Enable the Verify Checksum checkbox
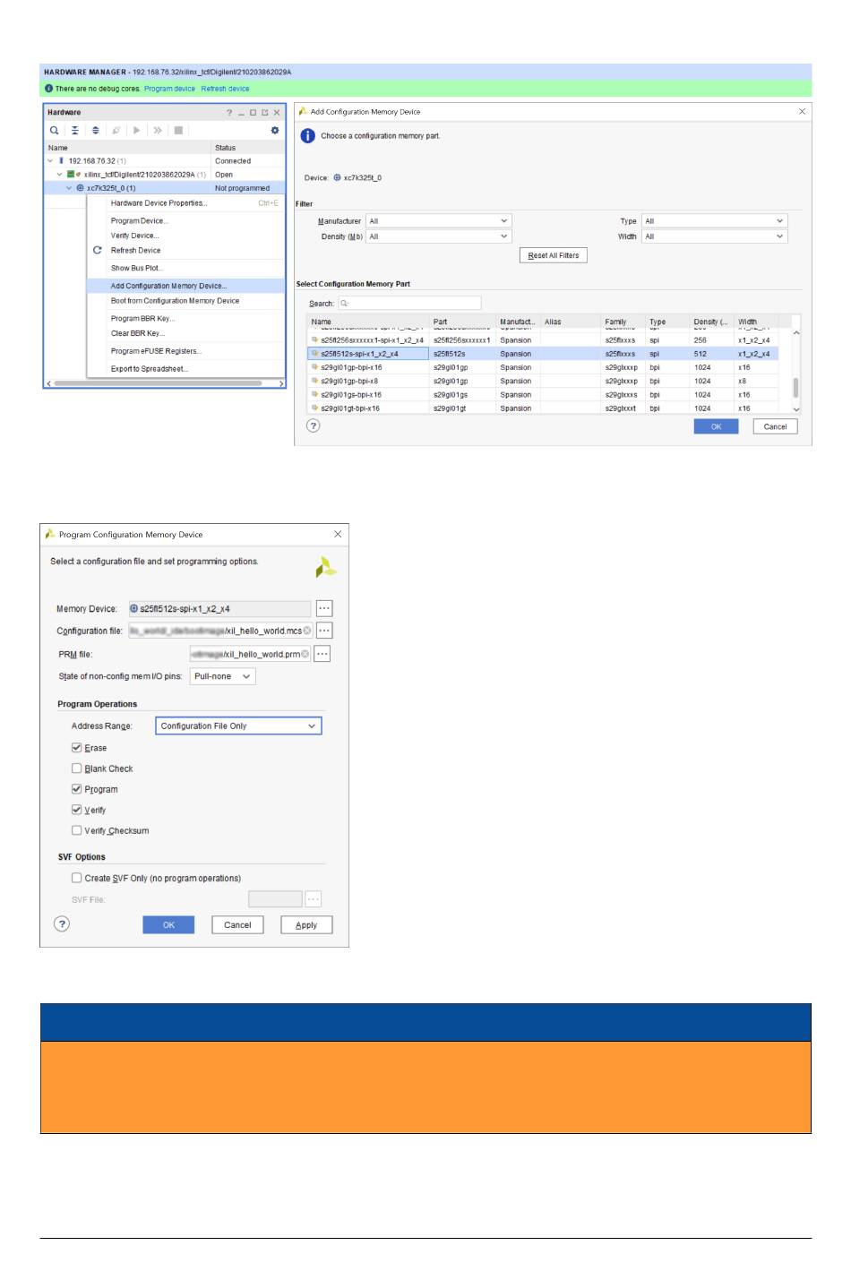851x1271 pixels. pyautogui.click(x=77, y=830)
